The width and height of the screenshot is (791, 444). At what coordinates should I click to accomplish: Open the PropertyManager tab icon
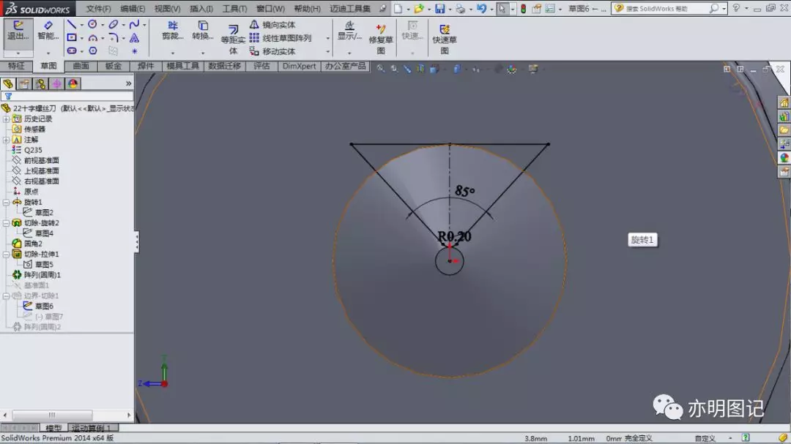[x=24, y=83]
